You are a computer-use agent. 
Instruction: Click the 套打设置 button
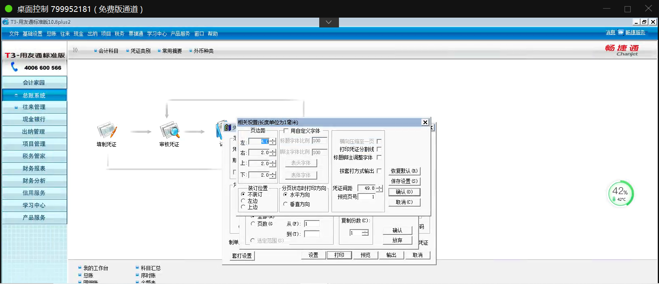tap(242, 256)
